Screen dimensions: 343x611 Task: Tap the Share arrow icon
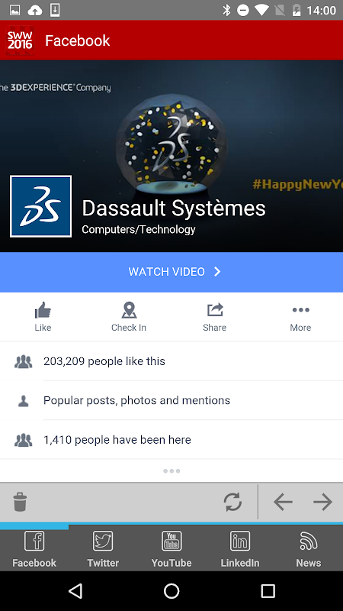pos(215,310)
